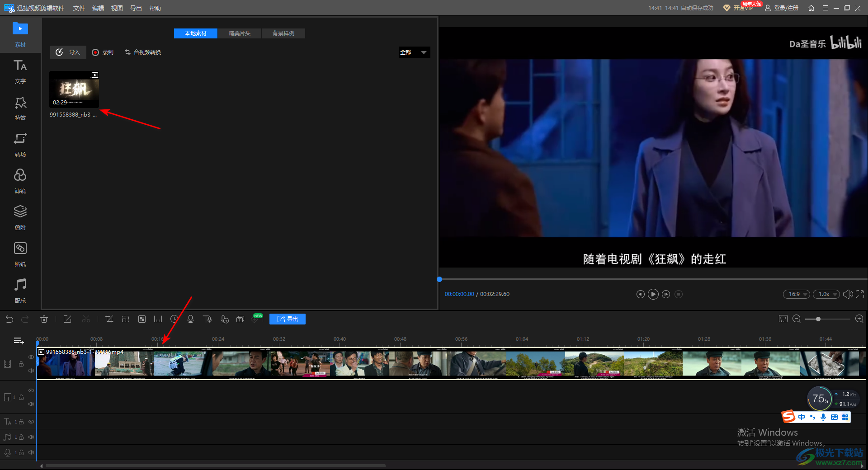Click the undo arrow in timeline toolbar
This screenshot has width=868, height=470.
coord(9,319)
